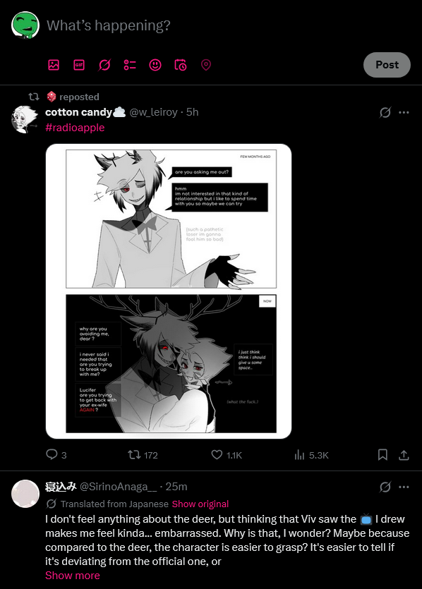Open more options on SirinoAnaga post
422x589 pixels.
404,487
